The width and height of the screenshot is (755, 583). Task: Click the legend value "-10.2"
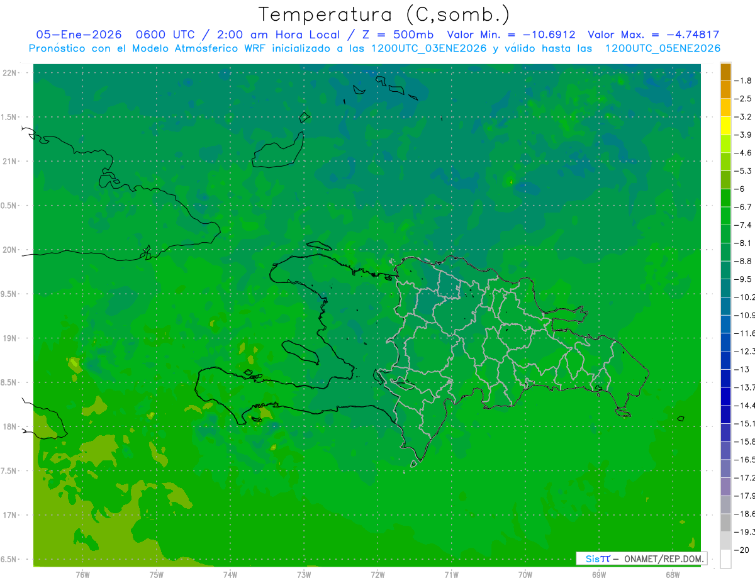[744, 297]
